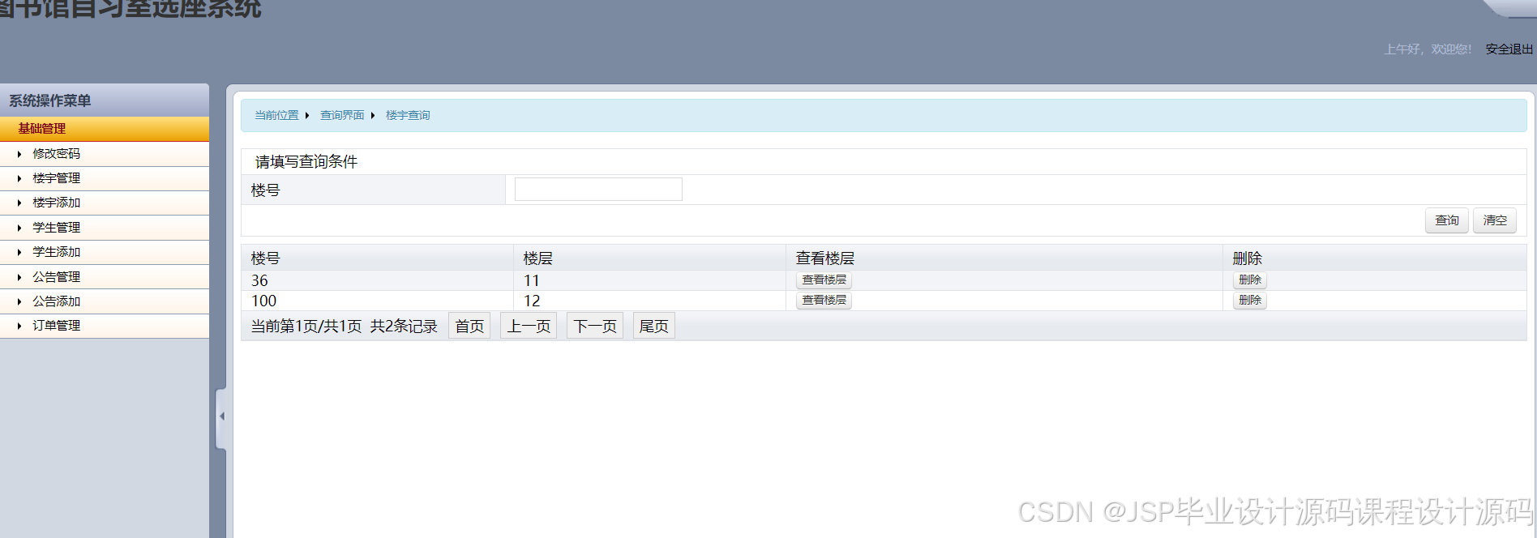Click 查看楼层 button for building 100

[824, 301]
